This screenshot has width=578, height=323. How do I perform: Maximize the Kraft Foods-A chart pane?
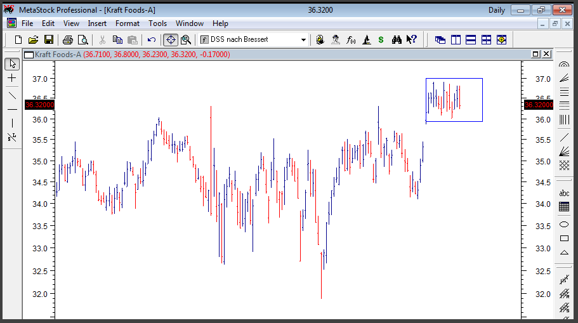click(x=535, y=54)
